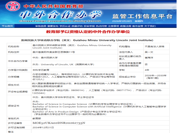Open 质量评估 navigation item
177x133 pixels.
tap(77, 26)
